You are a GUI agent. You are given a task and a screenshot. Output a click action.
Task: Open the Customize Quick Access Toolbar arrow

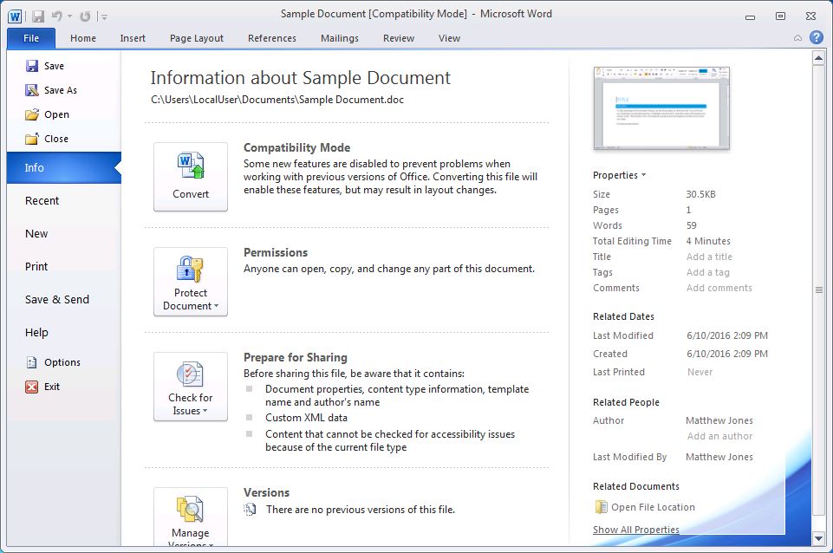click(x=104, y=17)
